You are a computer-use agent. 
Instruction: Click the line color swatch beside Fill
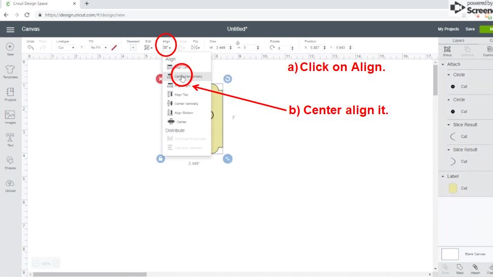point(114,48)
